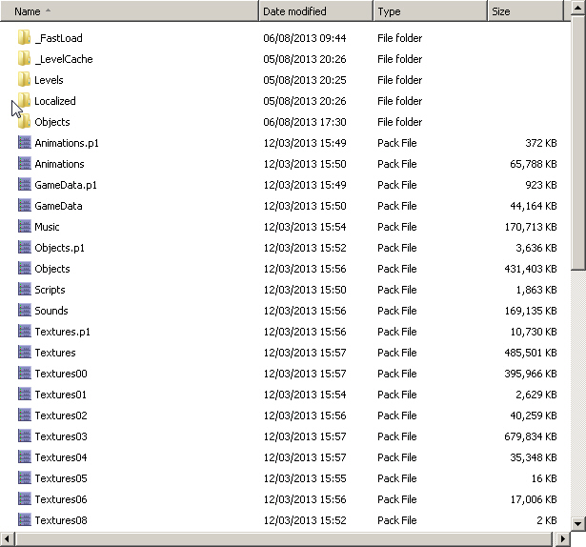Image resolution: width=586 pixels, height=547 pixels.
Task: Select the Textures.p1 file name
Action: (63, 332)
